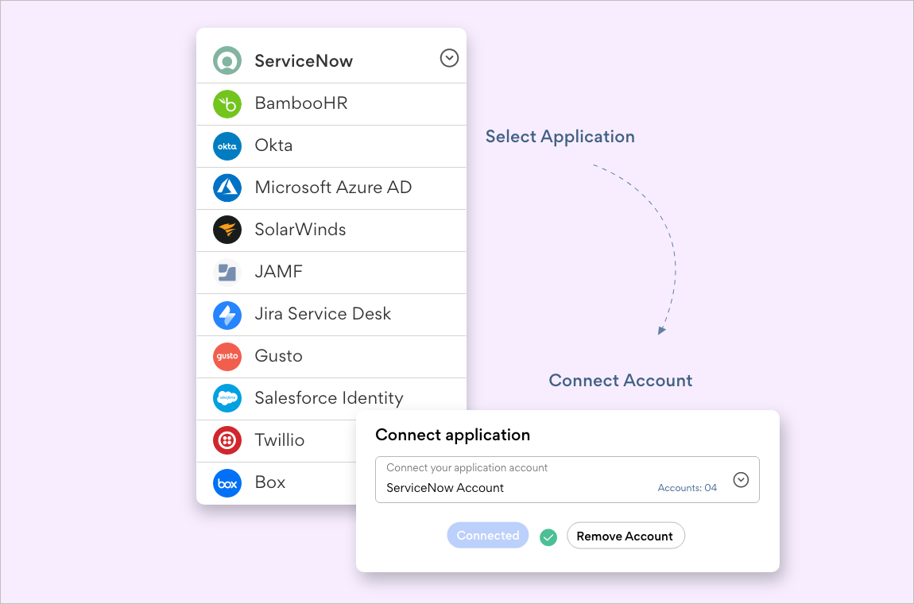Screen dimensions: 914x604
Task: Click the green connected checkmark icon
Action: 548,537
